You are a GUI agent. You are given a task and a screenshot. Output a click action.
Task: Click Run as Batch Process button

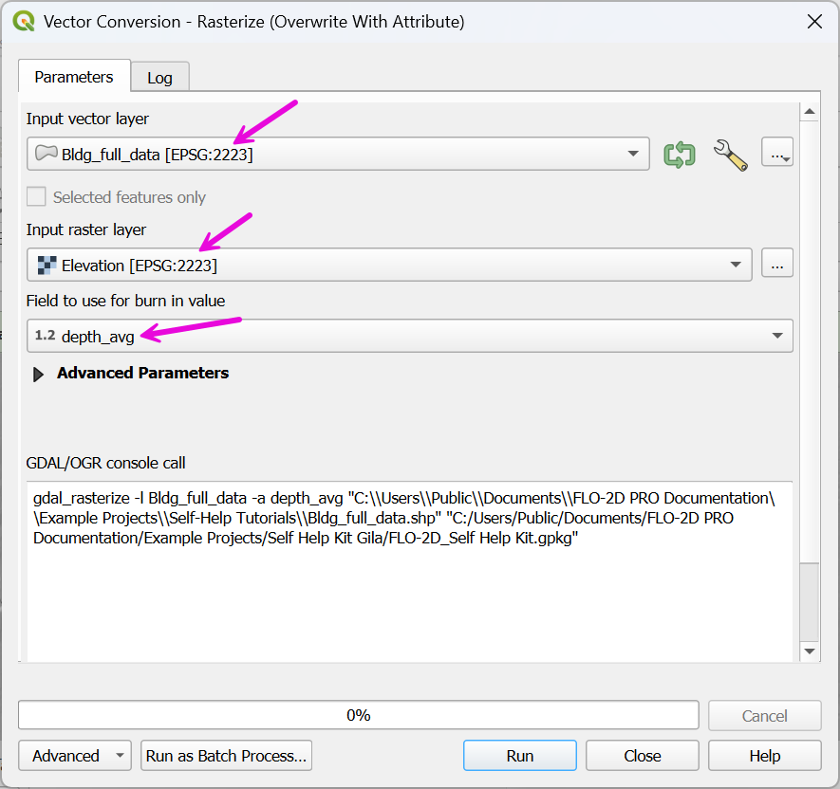(x=226, y=756)
